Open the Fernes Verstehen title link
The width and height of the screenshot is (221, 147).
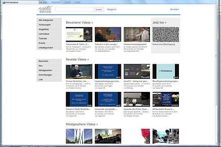[x=77, y=81]
